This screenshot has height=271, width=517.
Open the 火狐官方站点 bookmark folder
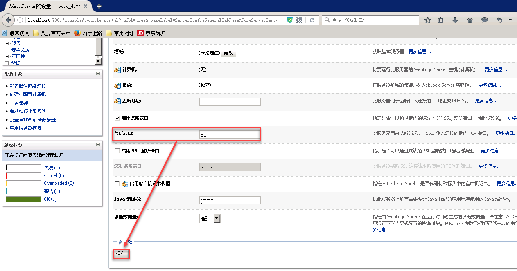52,33
